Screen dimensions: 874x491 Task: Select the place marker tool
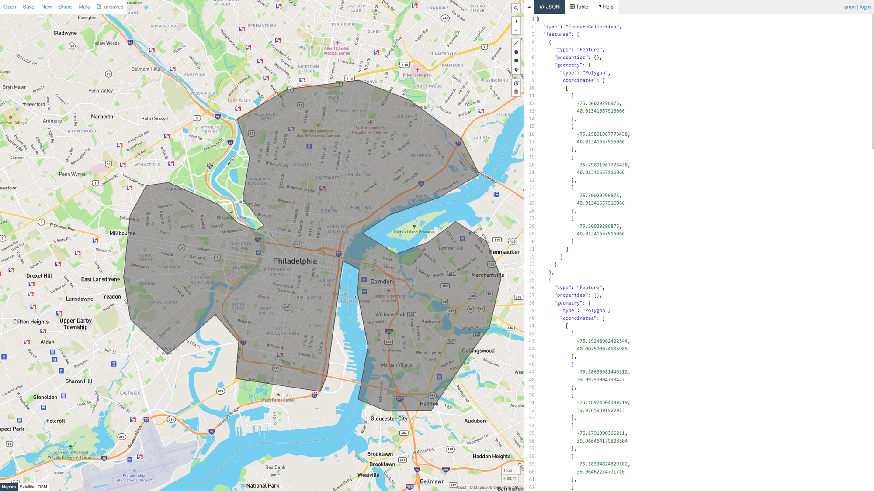point(516,70)
